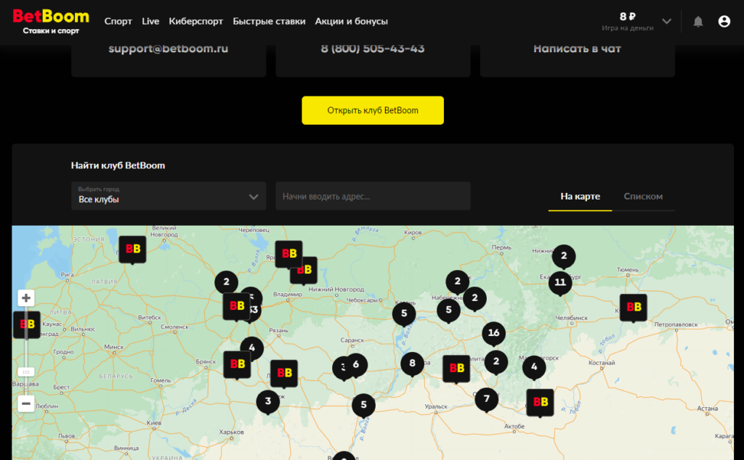Click the map zoom slider handle
The image size is (744, 460).
coord(26,372)
